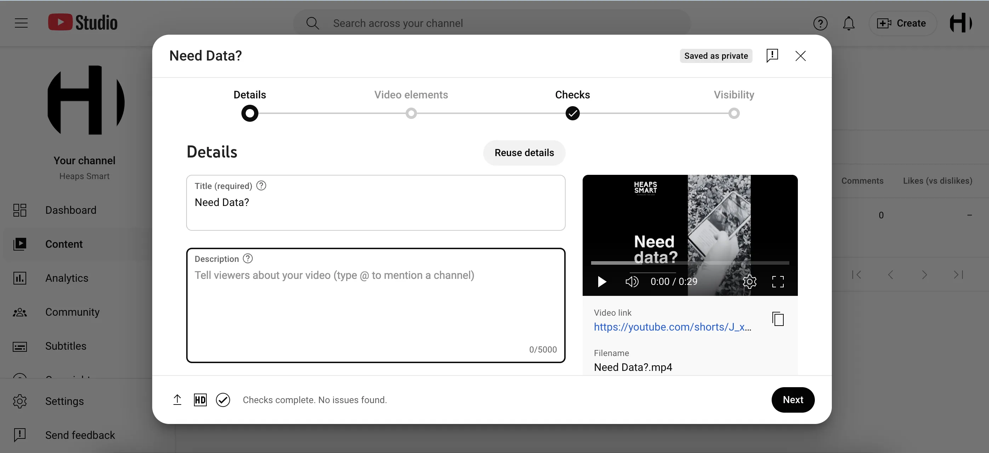This screenshot has width=989, height=453.
Task: Click the Next button
Action: (793, 400)
